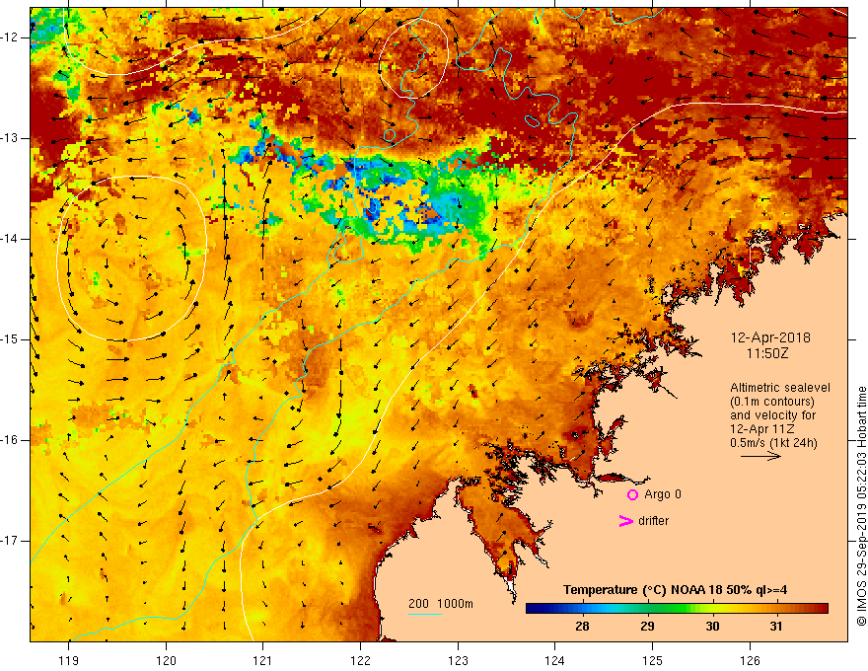
Task: Click the 'Altimetric sealevel' legend text
Action: 779,388
